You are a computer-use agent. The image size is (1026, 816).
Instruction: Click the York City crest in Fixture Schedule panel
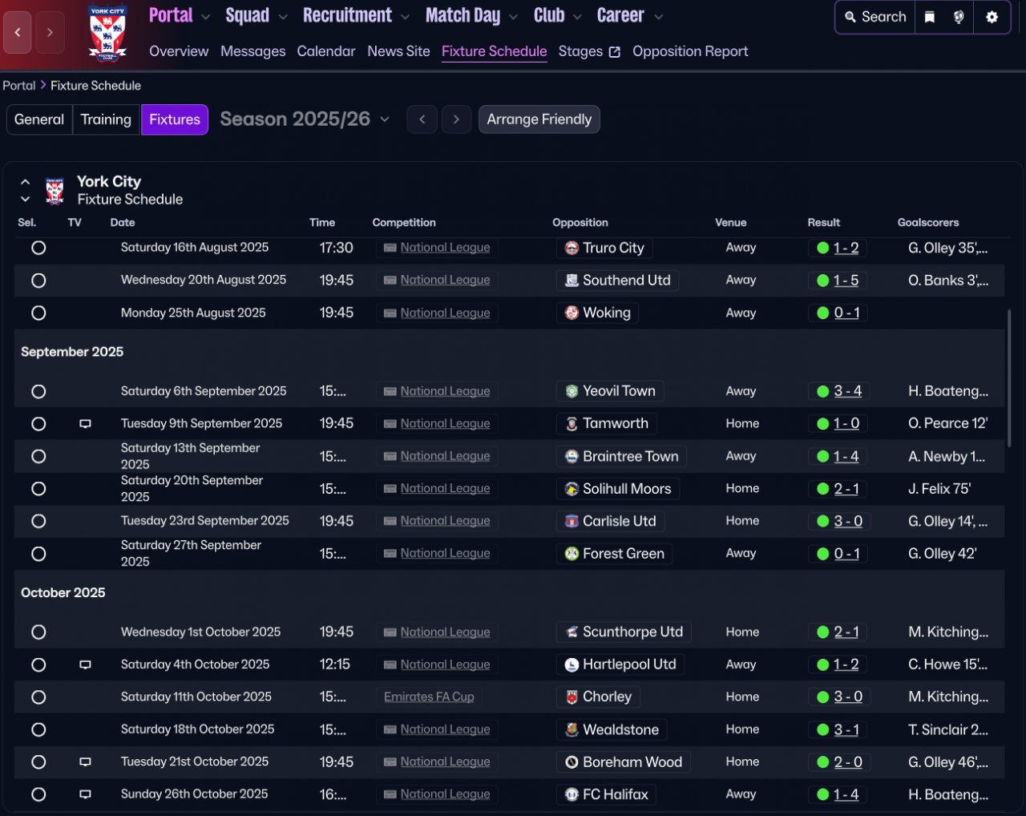click(x=55, y=191)
